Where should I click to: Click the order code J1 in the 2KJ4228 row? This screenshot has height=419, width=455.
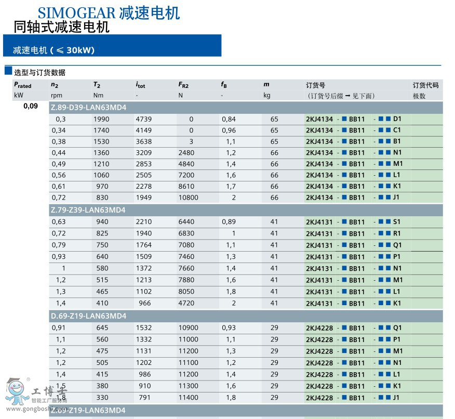(397, 398)
